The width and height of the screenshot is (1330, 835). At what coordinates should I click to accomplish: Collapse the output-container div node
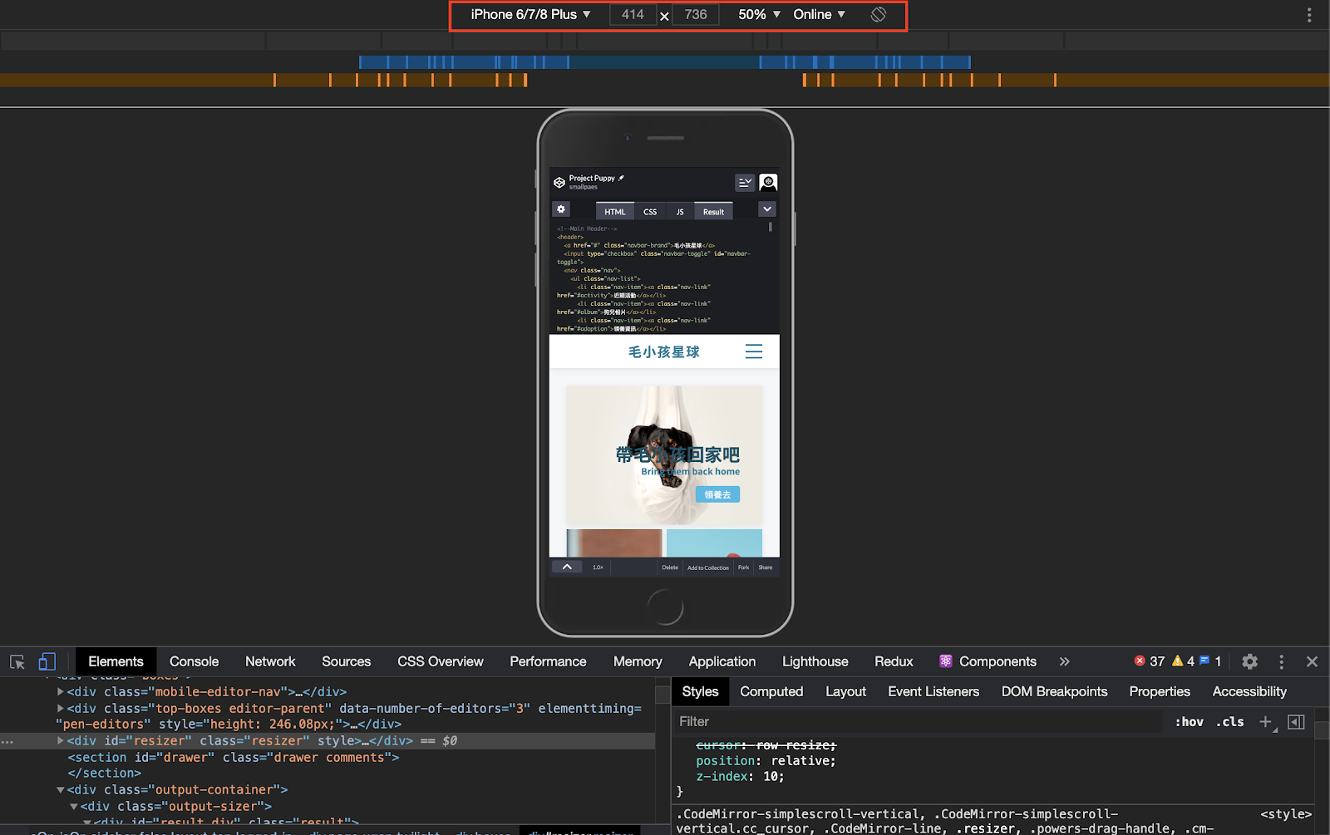point(61,789)
